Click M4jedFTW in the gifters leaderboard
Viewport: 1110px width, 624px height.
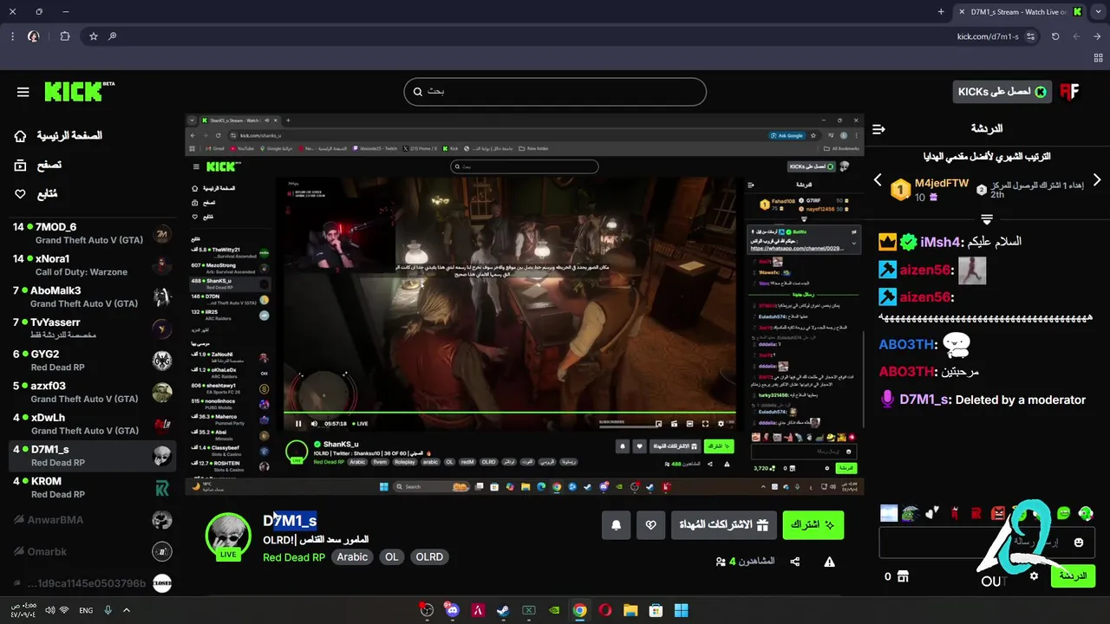point(942,184)
